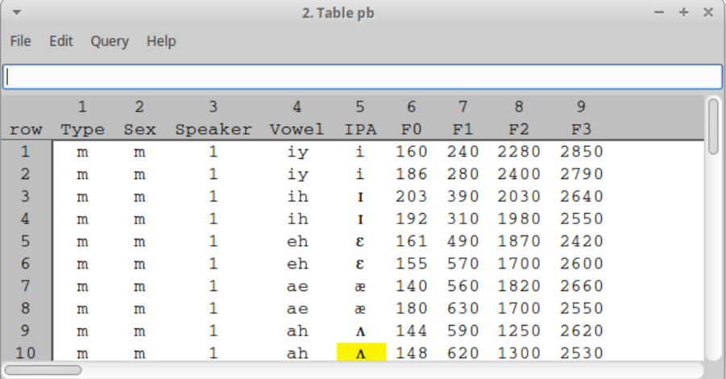Click F3 cell with value 2640
Image resolution: width=726 pixels, height=379 pixels.
click(581, 197)
